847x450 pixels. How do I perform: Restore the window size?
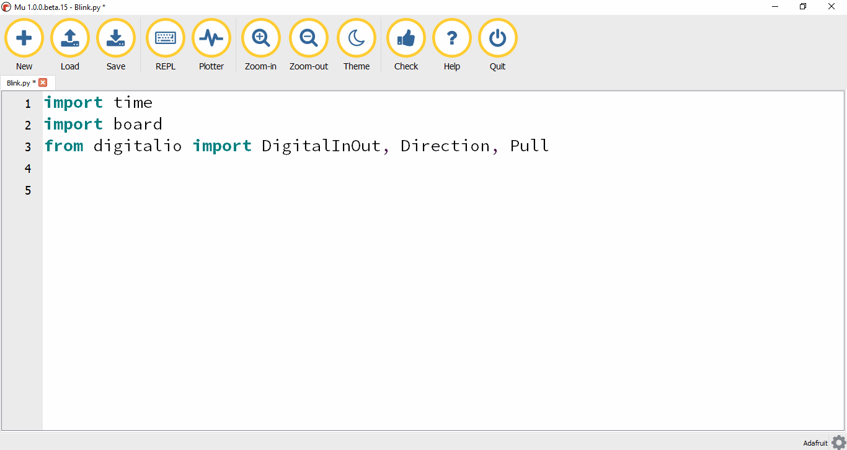point(802,6)
